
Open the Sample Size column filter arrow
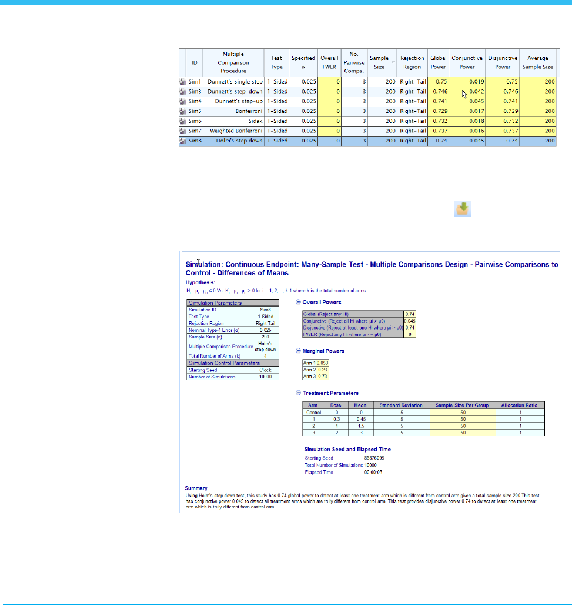click(x=393, y=62)
